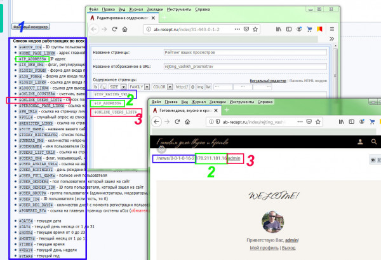Open the SIZE dropdown

(x=117, y=87)
